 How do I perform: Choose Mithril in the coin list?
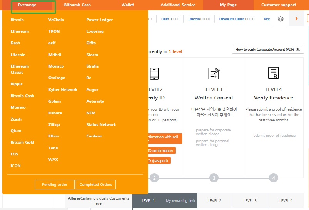coord(55,55)
